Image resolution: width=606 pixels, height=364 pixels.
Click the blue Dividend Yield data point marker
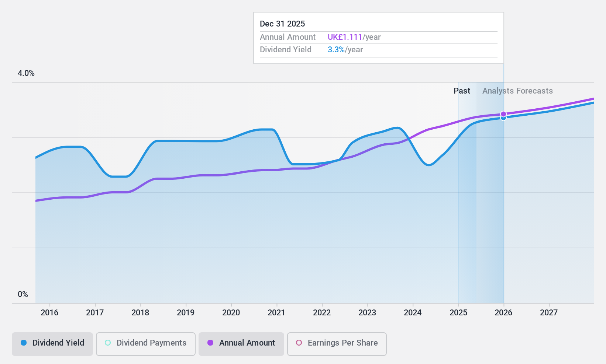[x=503, y=118]
